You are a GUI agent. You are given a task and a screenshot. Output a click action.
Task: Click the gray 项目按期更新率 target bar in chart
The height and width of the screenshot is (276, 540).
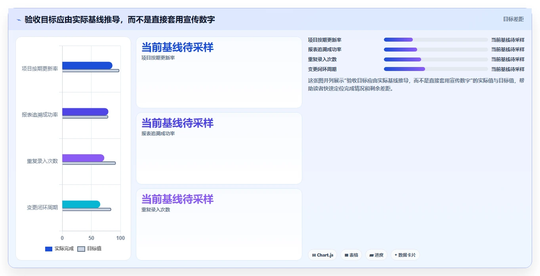[91, 71]
